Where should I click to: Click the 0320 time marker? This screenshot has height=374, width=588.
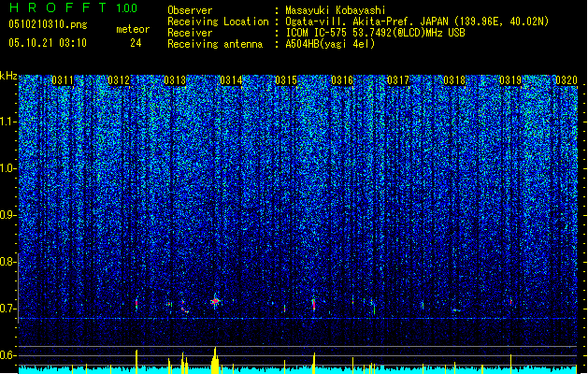pyautogui.click(x=566, y=80)
